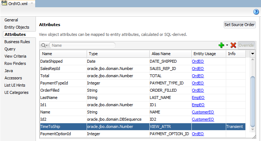Open the UI Categories section
261x141 pixels.
coord(16,92)
